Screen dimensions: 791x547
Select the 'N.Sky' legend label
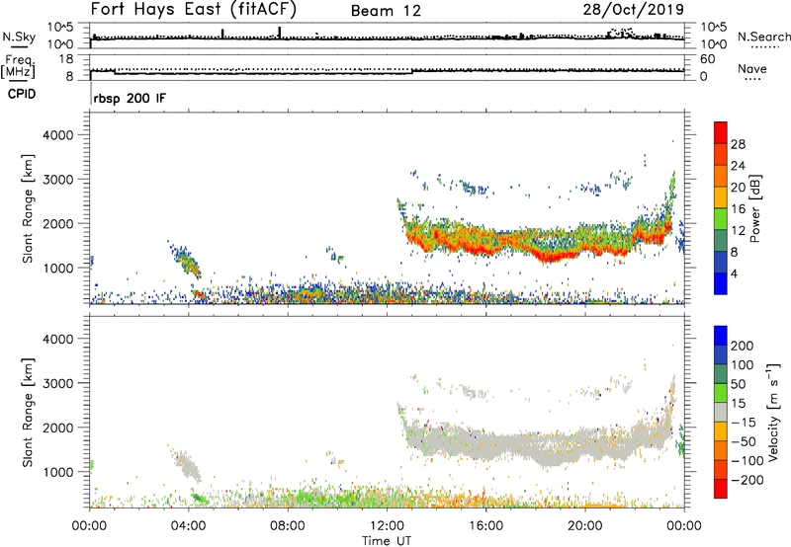point(19,37)
